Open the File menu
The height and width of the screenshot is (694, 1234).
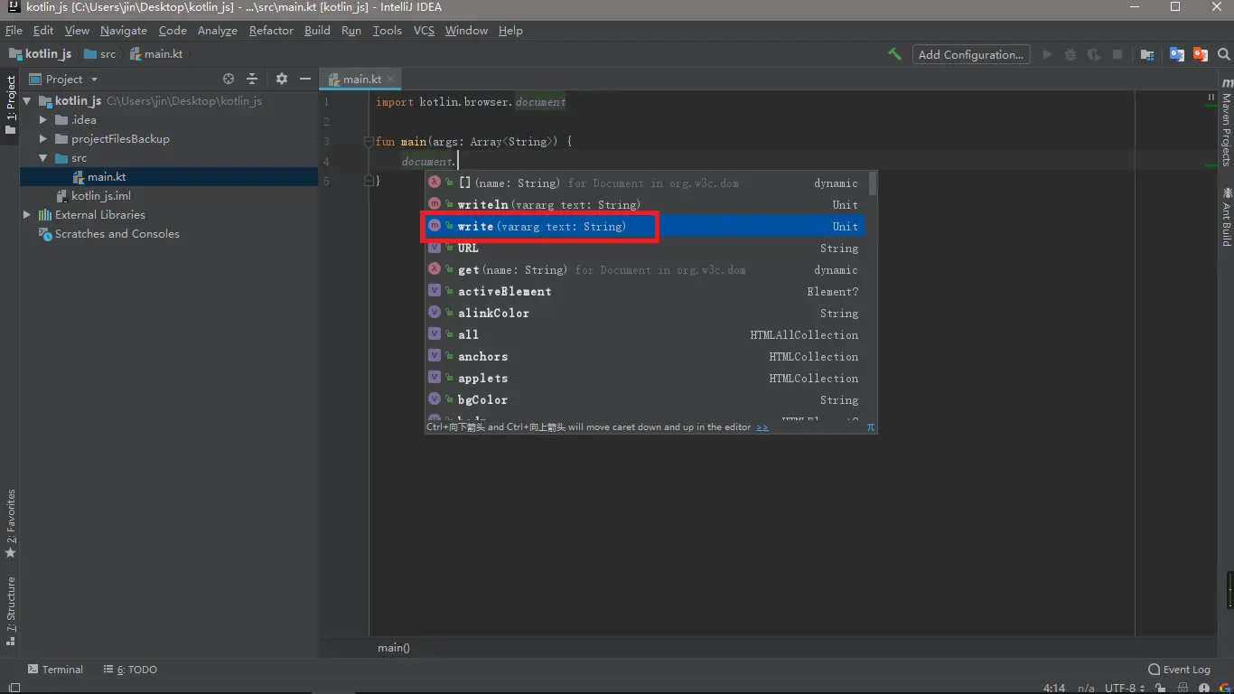coord(14,31)
